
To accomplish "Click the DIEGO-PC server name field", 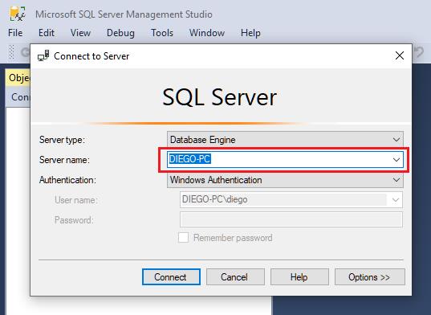I will (285, 160).
